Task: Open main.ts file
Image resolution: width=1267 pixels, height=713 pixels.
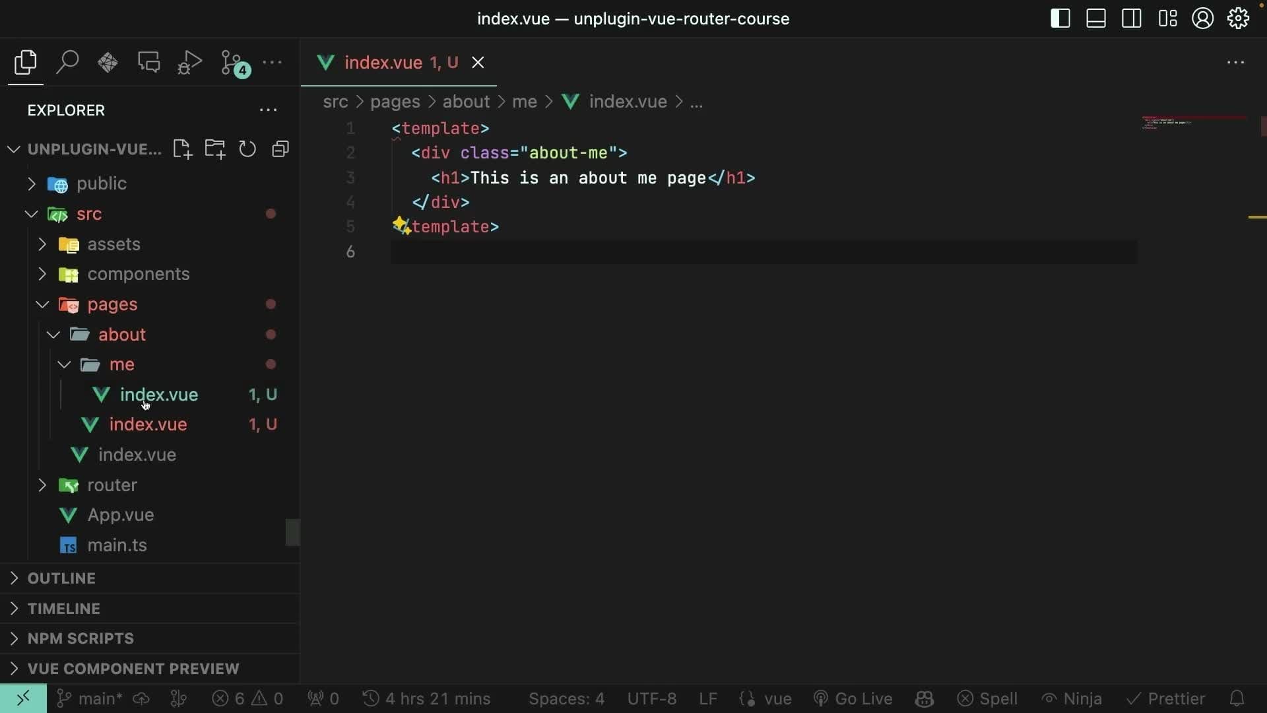Action: pyautogui.click(x=117, y=545)
